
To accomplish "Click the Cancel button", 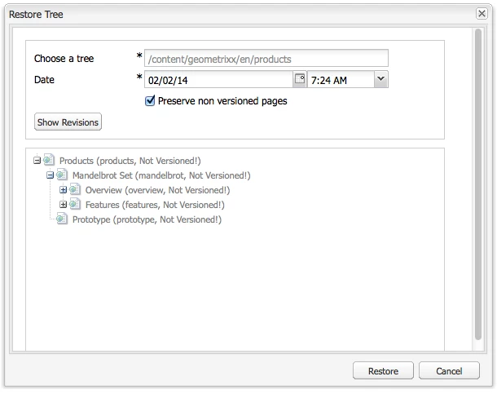I will click(449, 370).
